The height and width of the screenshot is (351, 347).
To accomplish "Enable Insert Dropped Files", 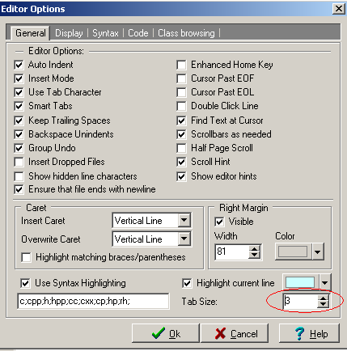I will (x=19, y=162).
